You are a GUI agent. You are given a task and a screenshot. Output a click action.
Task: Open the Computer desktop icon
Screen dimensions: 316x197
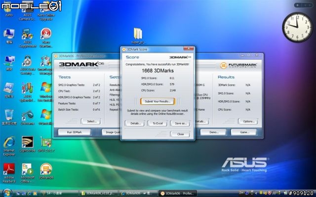(x=9, y=36)
